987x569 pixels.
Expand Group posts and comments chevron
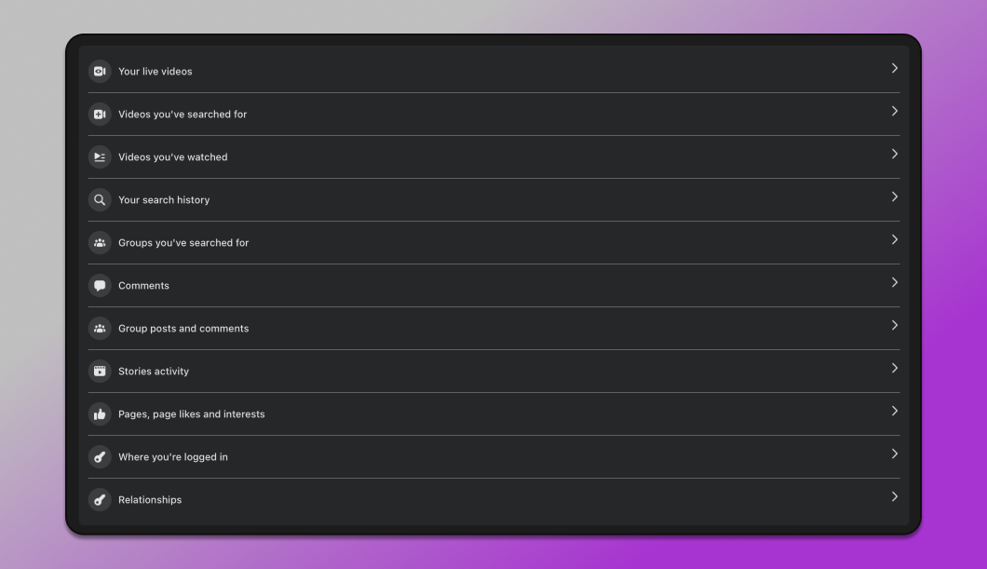pos(895,325)
